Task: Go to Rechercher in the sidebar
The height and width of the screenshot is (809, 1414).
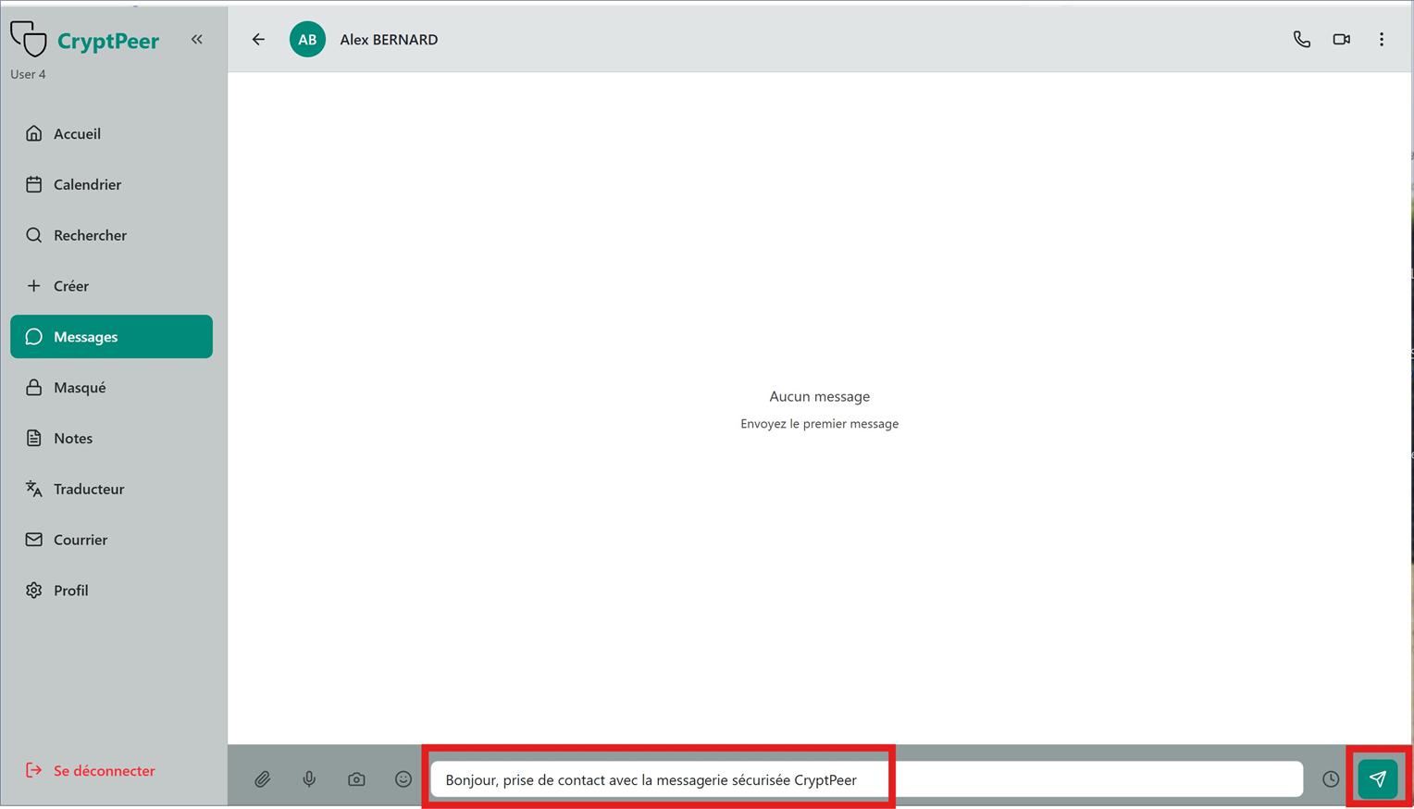Action: tap(90, 236)
